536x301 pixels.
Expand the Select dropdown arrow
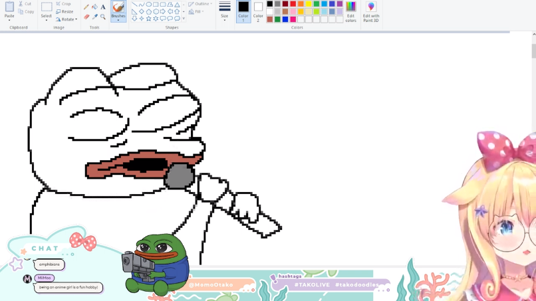coord(46,21)
